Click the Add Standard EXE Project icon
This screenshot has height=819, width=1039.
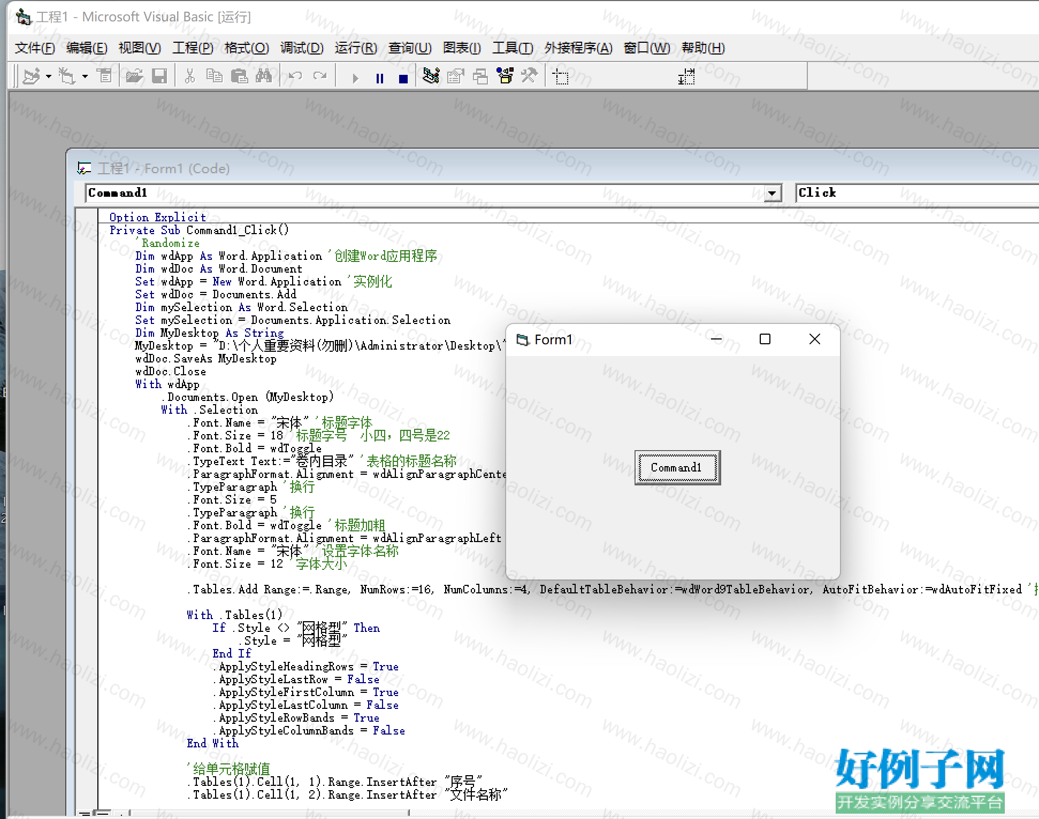[x=32, y=76]
